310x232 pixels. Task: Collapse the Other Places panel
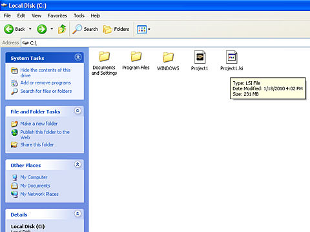coord(77,164)
